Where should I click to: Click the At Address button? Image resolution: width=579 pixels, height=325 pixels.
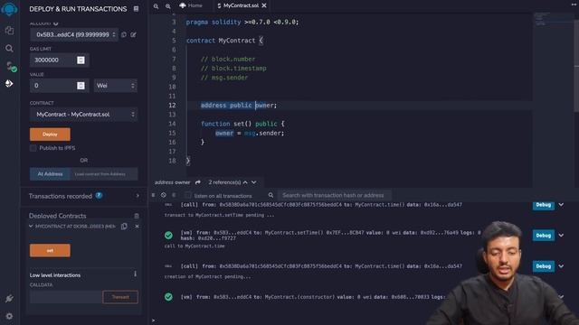pos(50,174)
